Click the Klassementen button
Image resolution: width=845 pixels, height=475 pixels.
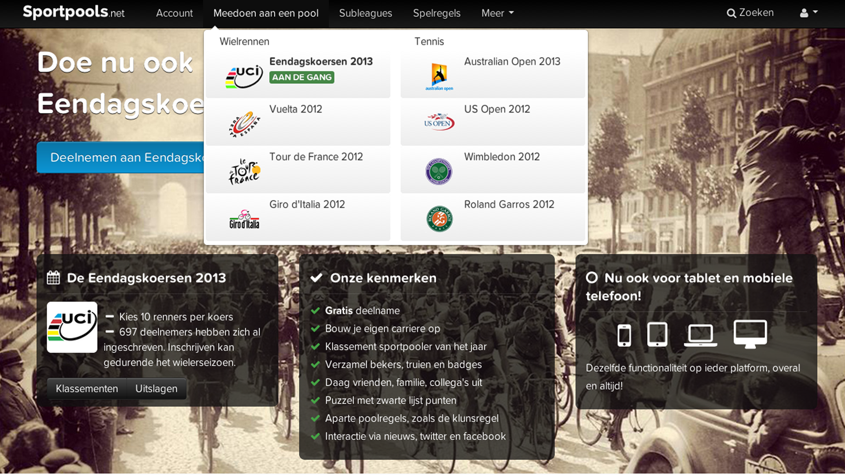click(x=87, y=389)
